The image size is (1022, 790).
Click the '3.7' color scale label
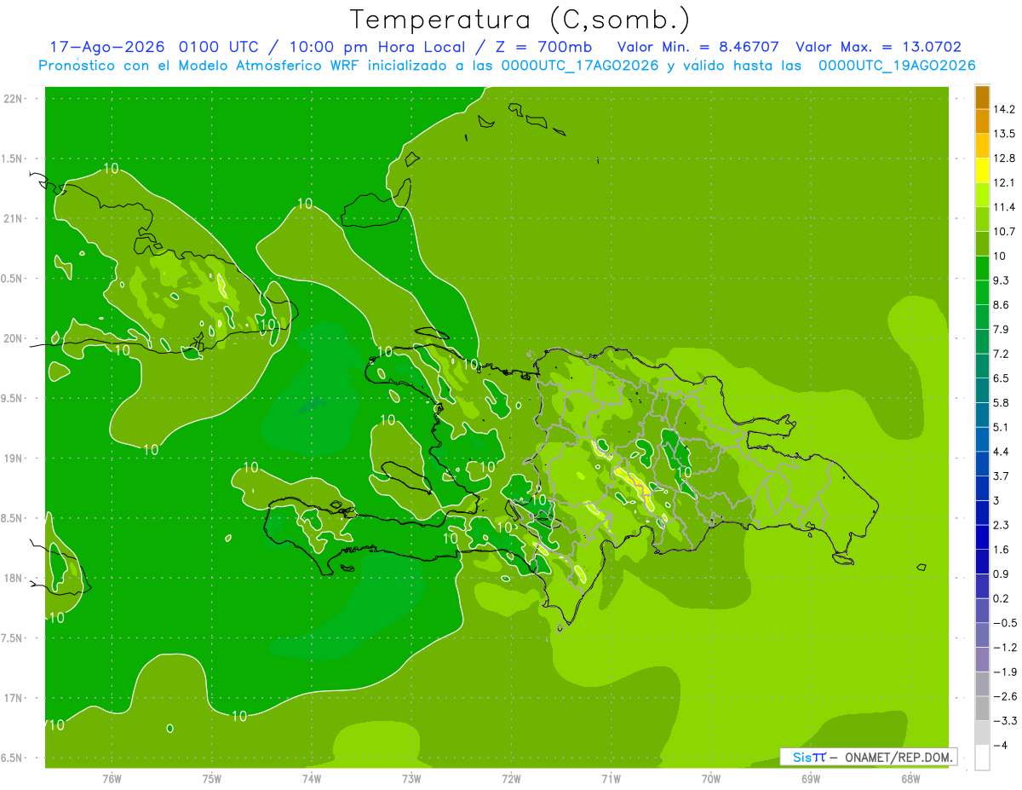pos(1001,476)
